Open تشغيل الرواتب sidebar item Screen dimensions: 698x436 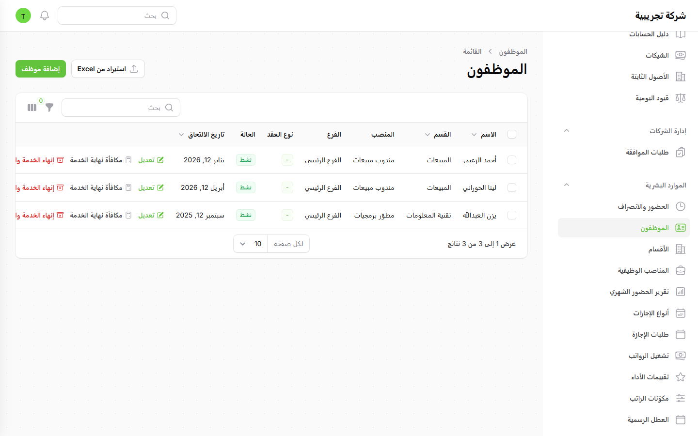click(x=624, y=356)
